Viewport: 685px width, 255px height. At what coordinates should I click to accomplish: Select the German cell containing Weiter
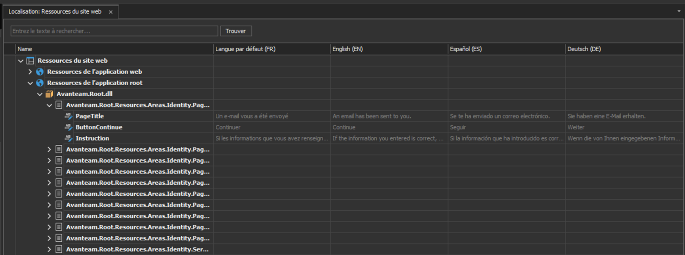tap(624, 127)
